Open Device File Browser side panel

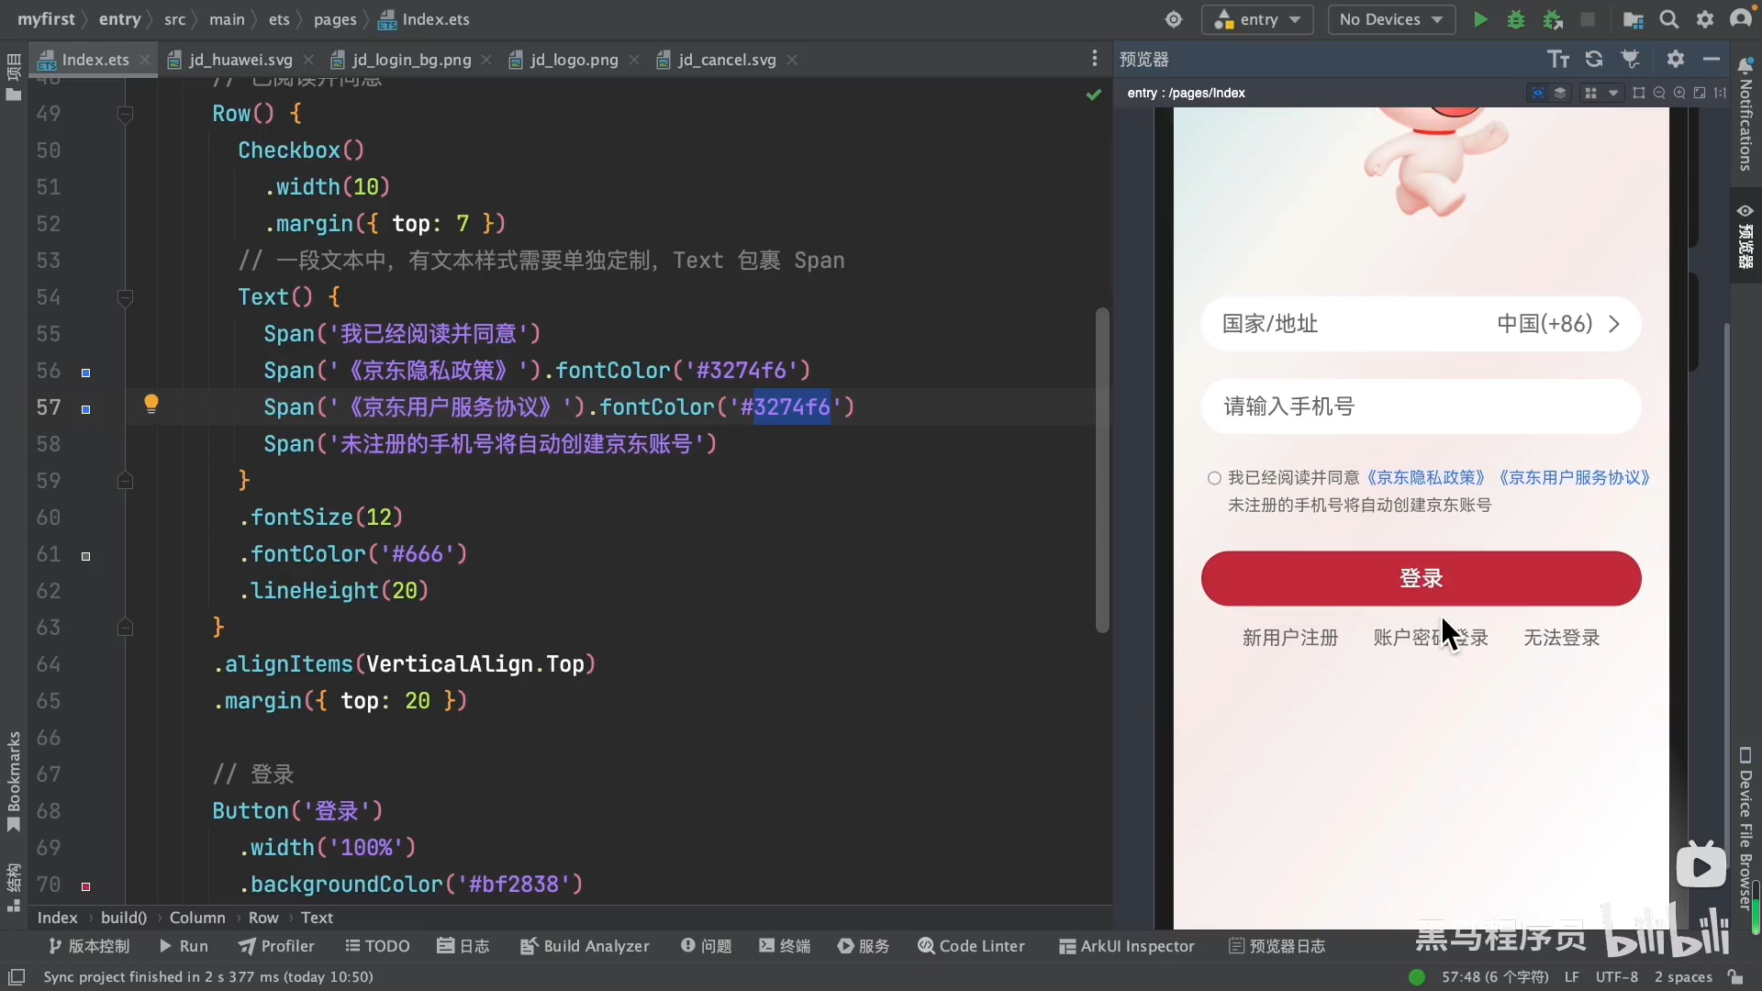pyautogui.click(x=1745, y=827)
